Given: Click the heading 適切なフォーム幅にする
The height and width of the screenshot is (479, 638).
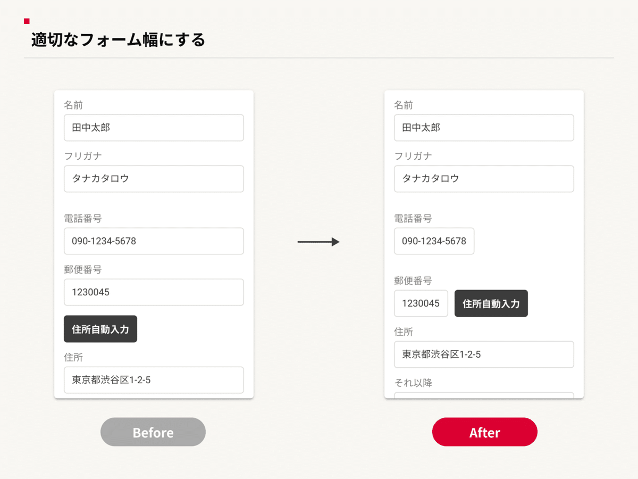Looking at the screenshot, I should (118, 40).
